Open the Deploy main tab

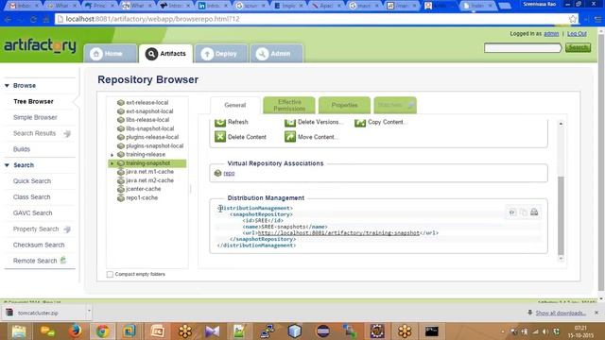pyautogui.click(x=221, y=54)
